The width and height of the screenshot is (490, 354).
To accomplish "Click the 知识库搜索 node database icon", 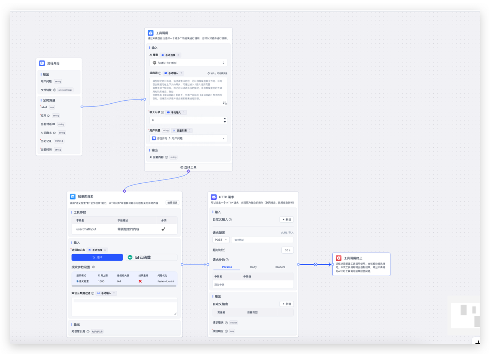I will [73, 196].
